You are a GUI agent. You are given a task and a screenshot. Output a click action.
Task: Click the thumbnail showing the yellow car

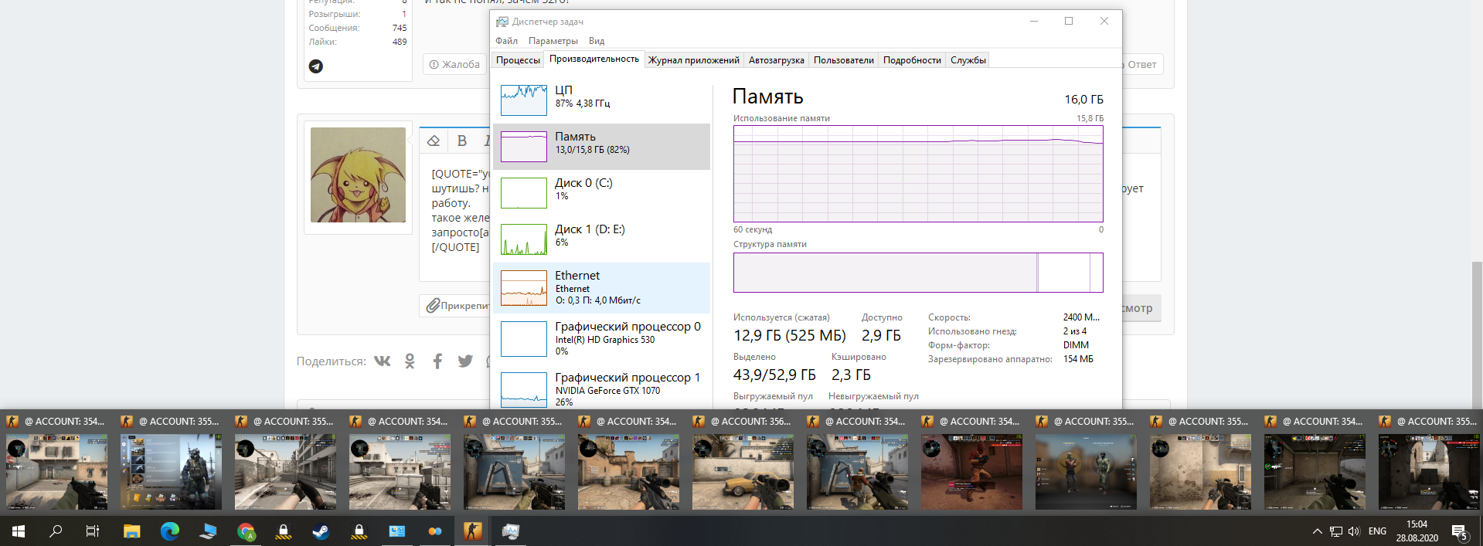tap(743, 472)
